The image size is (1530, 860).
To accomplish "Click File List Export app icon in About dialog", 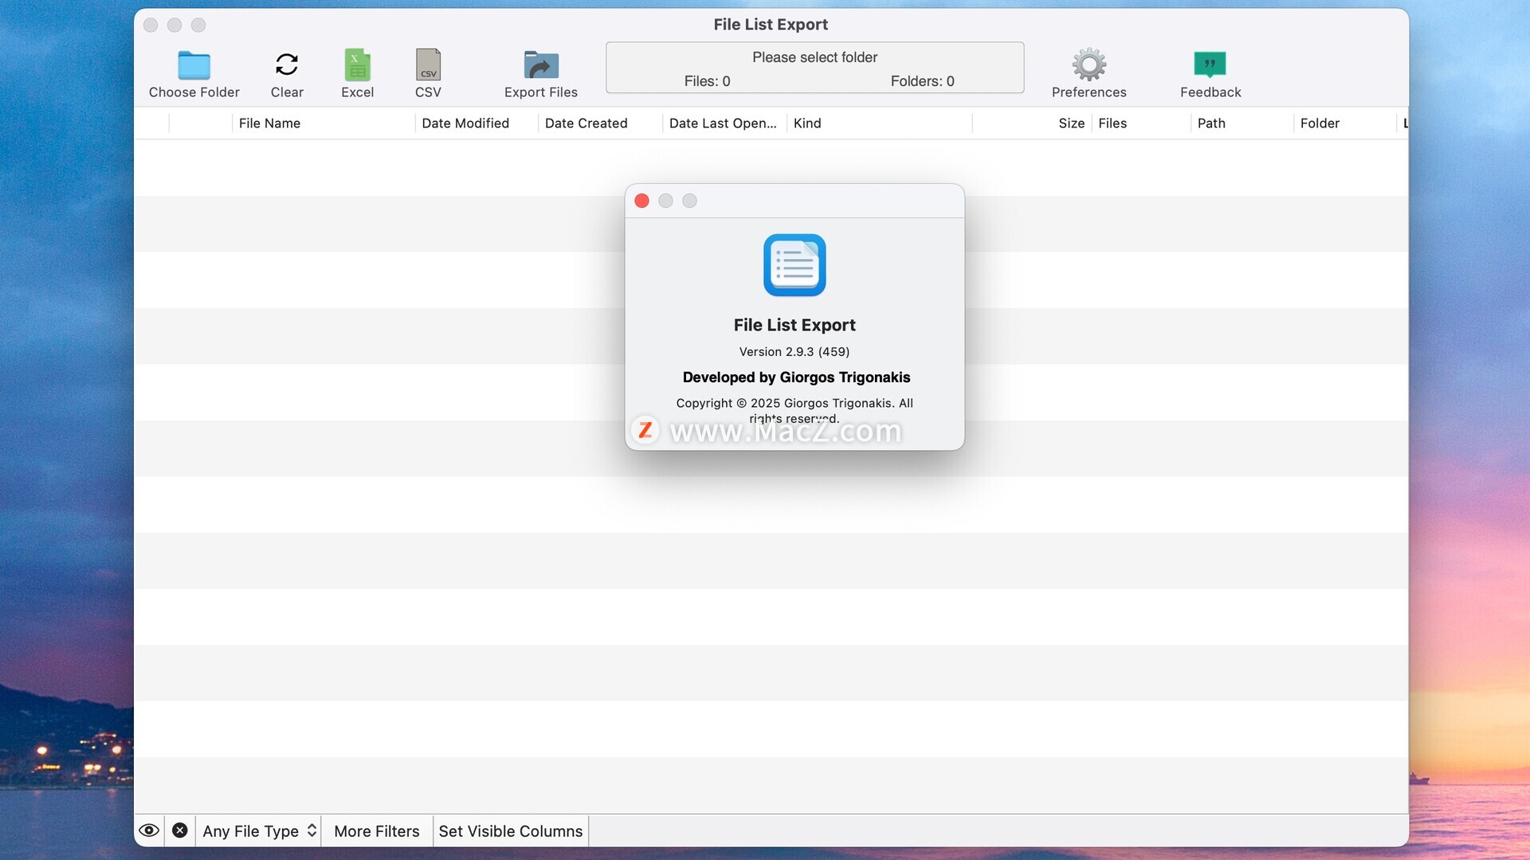I will (x=794, y=265).
